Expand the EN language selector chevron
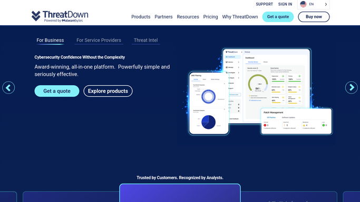The image size is (360, 202). [326, 4]
